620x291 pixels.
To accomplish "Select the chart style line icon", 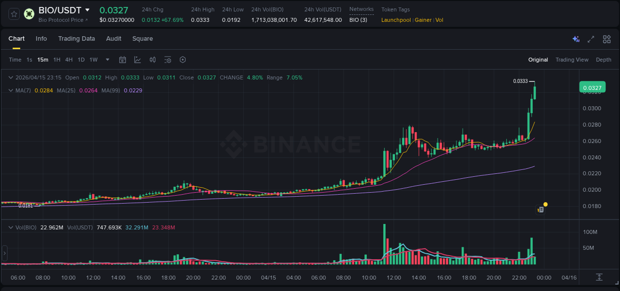I will click(138, 60).
